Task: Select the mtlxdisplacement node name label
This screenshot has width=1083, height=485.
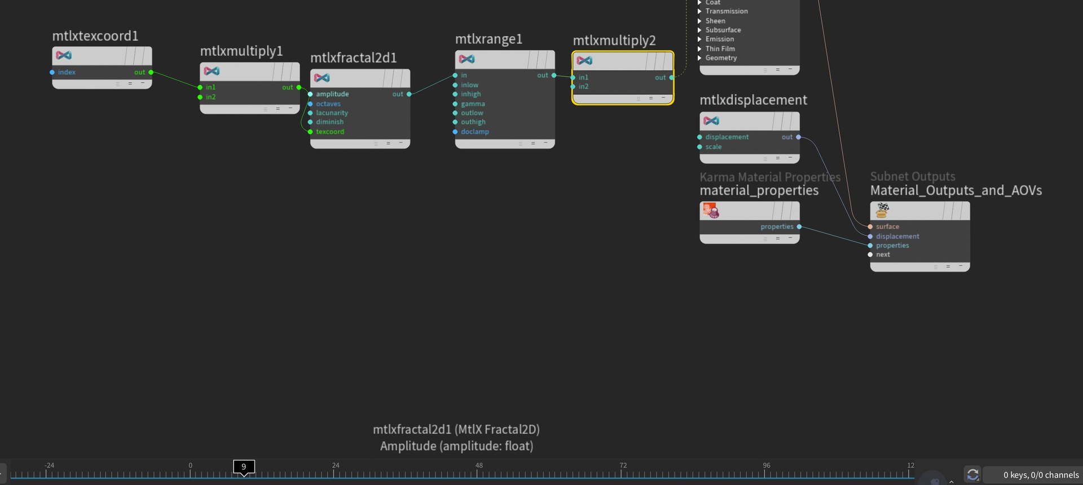Action: [x=753, y=100]
